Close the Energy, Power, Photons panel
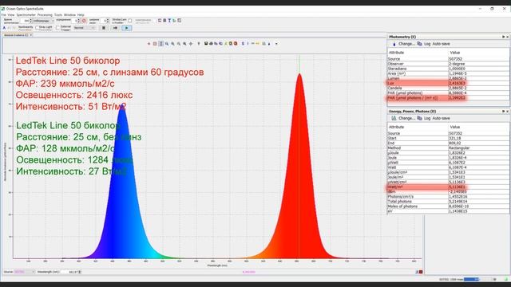511x287 pixels. 508,112
